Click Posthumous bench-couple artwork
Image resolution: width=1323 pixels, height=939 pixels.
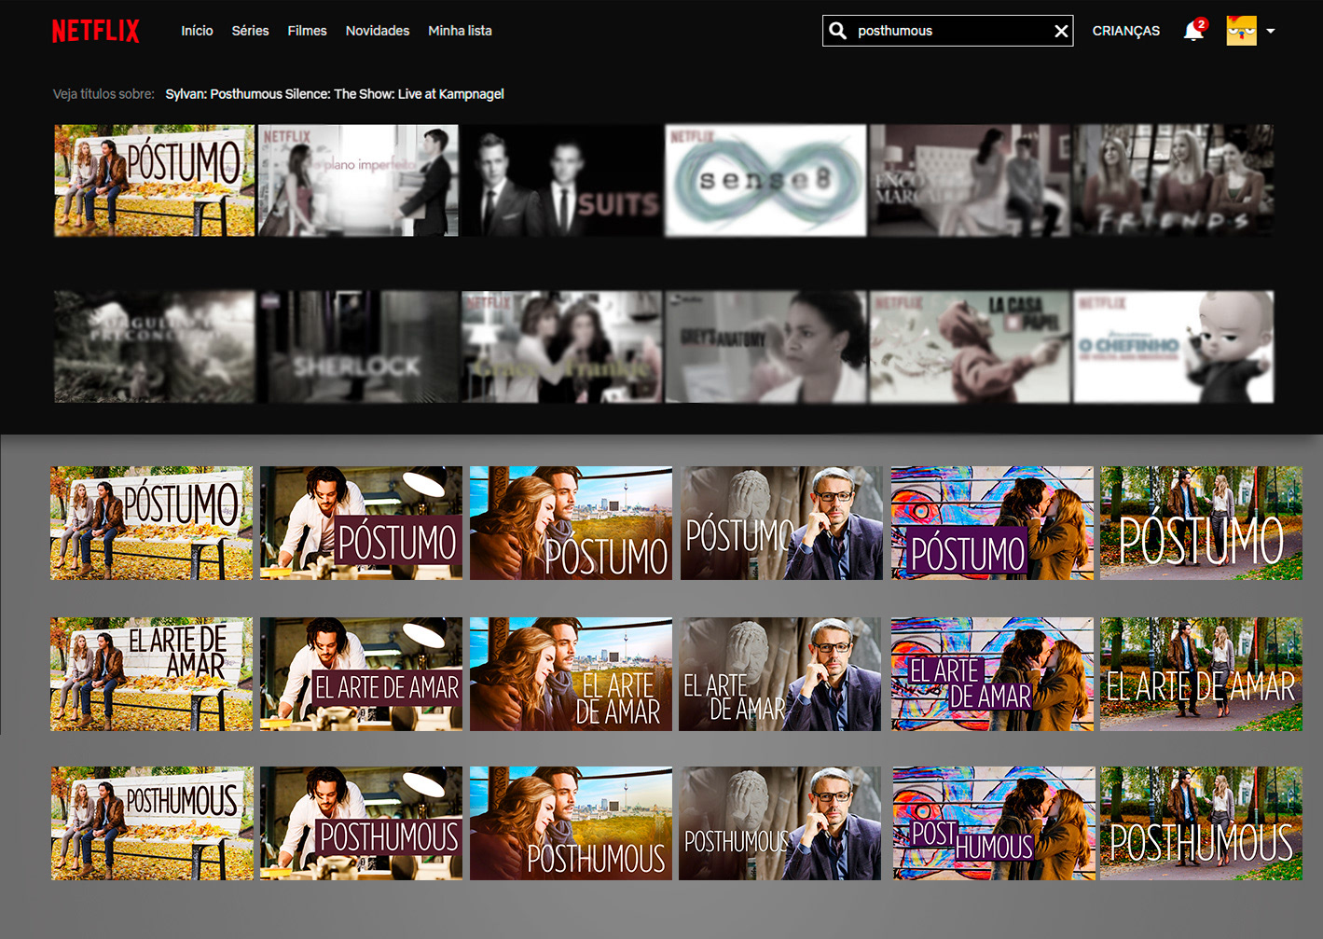coord(152,823)
